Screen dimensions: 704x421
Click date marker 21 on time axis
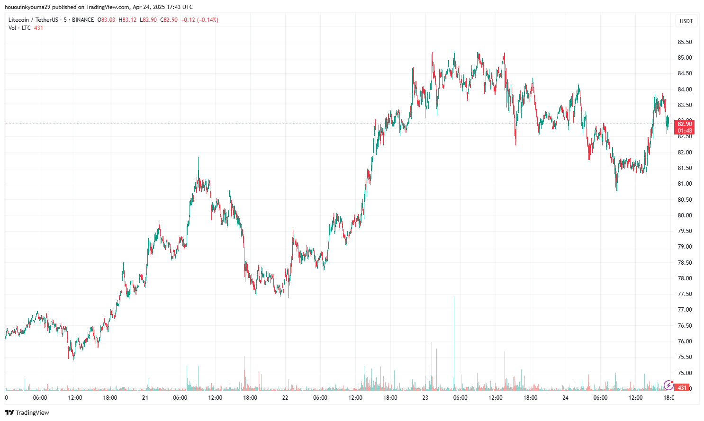(145, 398)
